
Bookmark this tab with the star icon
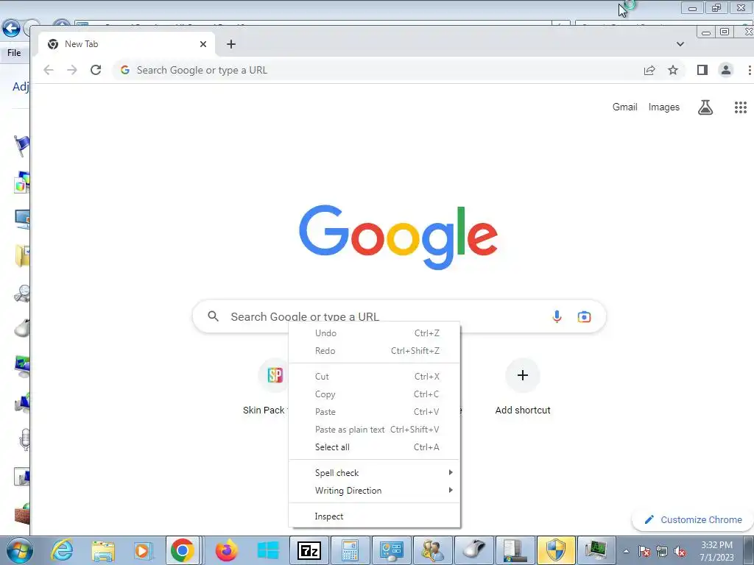pos(673,70)
